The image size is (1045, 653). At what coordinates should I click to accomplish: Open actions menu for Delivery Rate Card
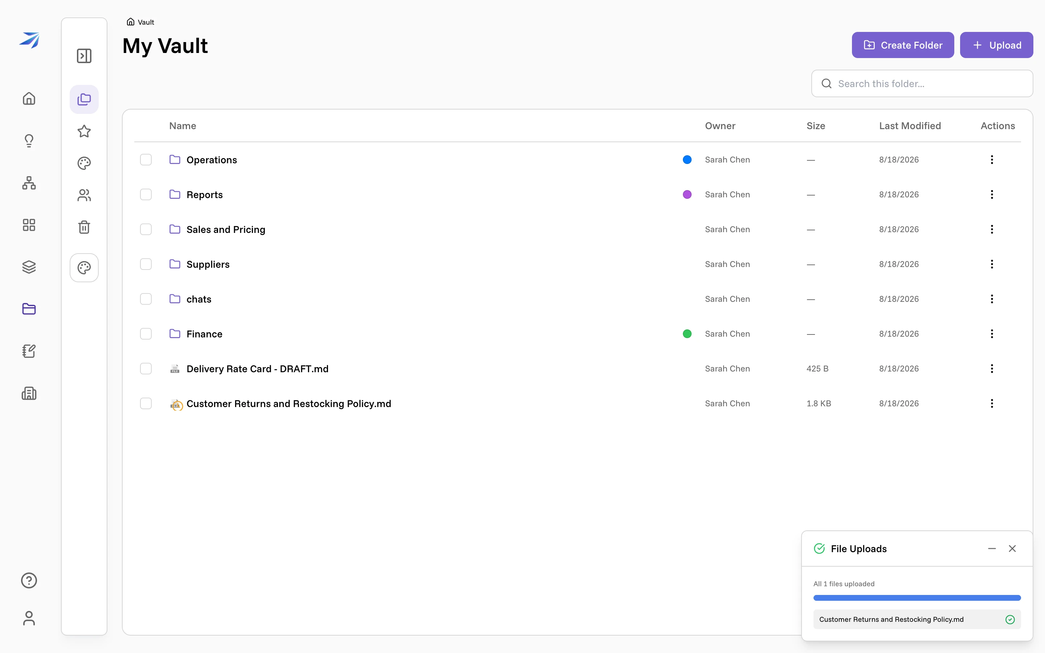point(992,369)
